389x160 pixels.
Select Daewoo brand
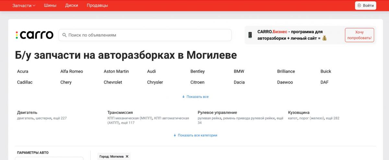coord(285,82)
